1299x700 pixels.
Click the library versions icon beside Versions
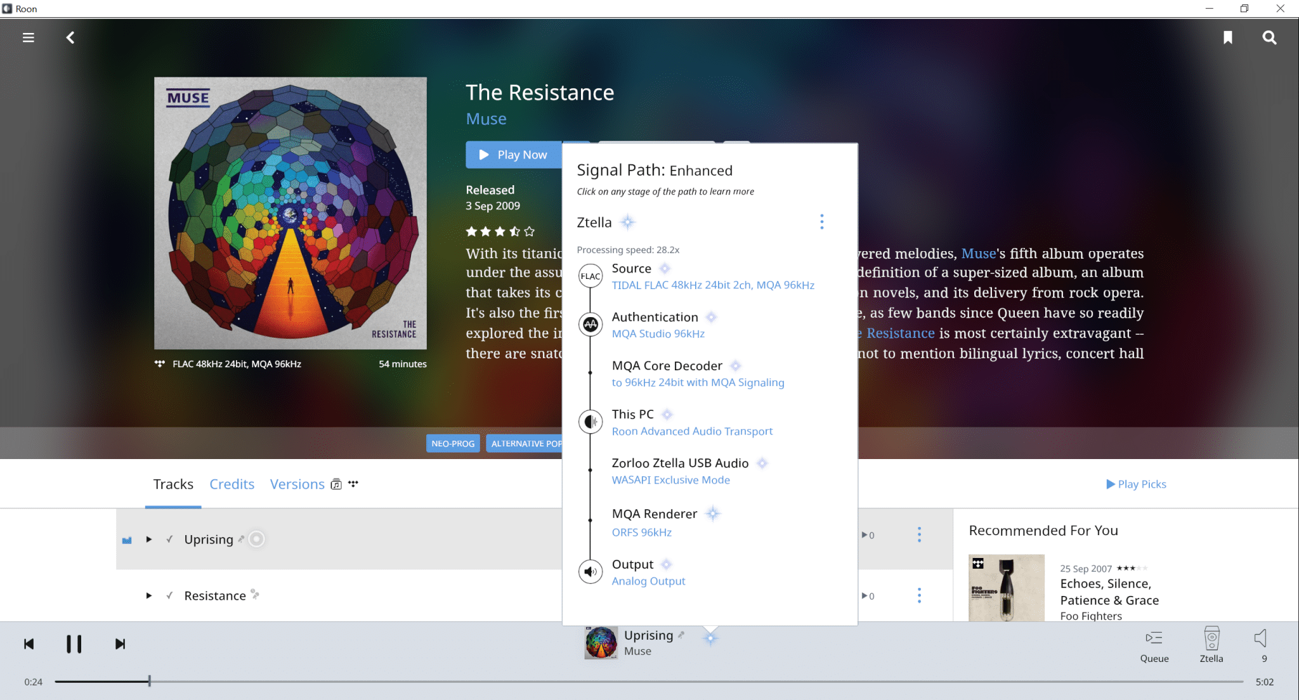click(x=336, y=484)
